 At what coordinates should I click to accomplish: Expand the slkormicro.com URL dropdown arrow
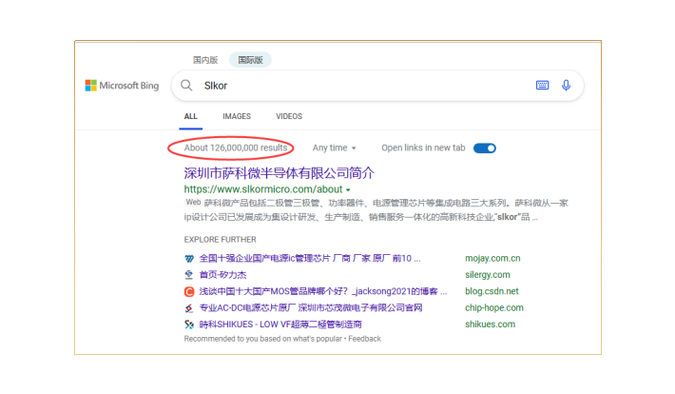coord(348,190)
